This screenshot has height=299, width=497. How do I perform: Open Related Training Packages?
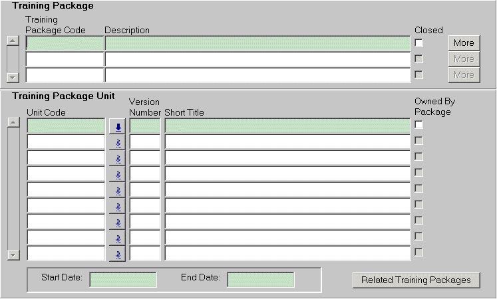pos(416,280)
